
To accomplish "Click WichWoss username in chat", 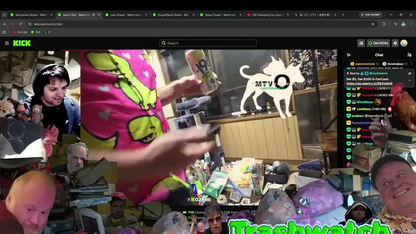I will click(x=365, y=102).
